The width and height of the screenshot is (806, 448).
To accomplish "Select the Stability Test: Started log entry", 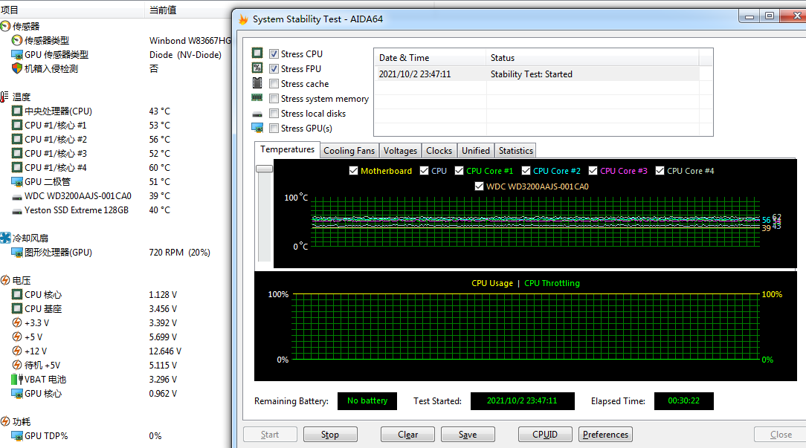I will click(x=536, y=74).
